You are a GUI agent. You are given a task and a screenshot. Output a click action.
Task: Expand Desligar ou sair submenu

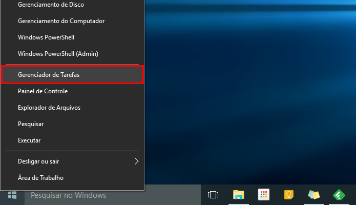(72, 161)
